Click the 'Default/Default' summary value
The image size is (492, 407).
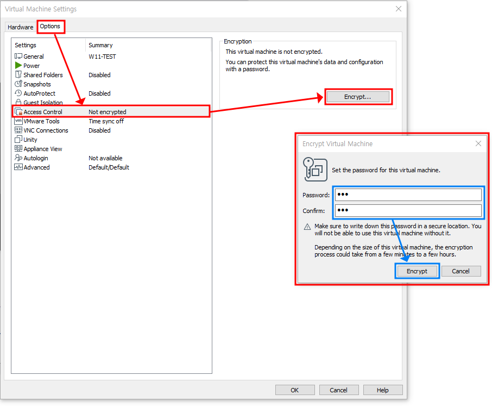(109, 167)
